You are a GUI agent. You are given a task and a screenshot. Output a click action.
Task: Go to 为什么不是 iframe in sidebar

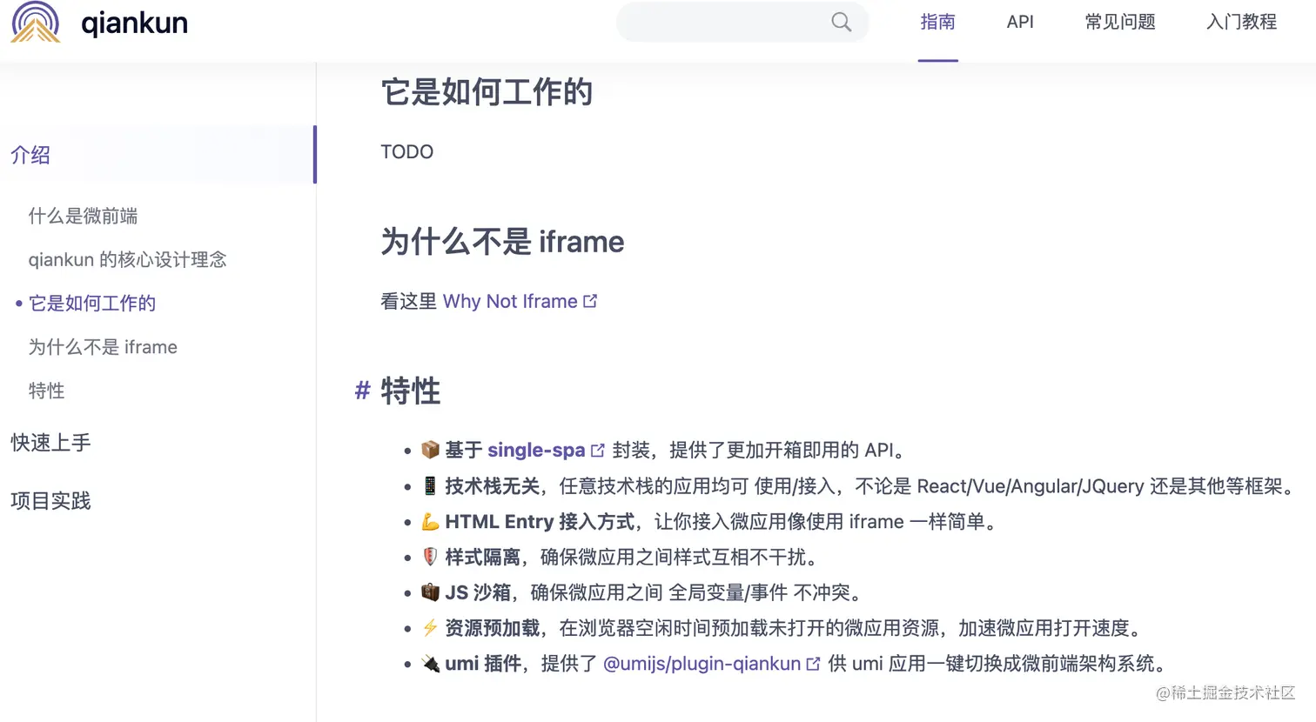[103, 347]
